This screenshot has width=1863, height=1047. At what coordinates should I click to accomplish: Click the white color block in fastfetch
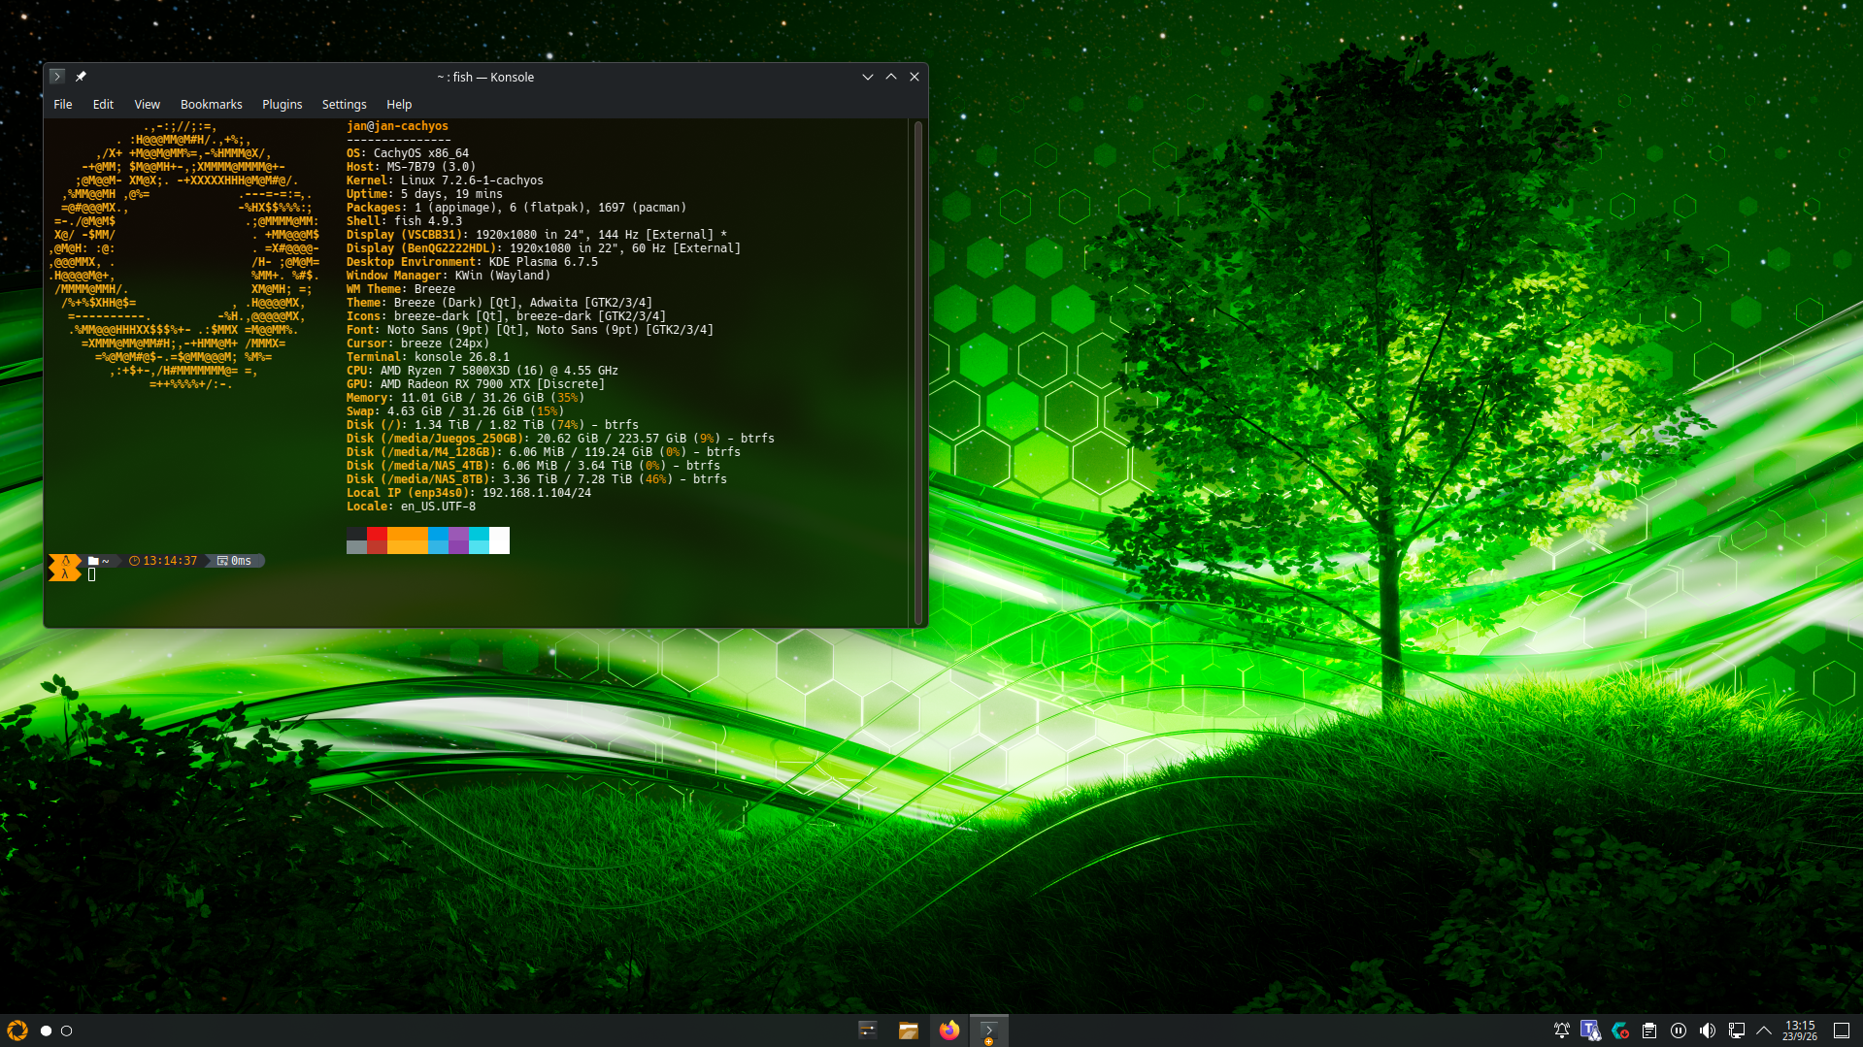[499, 540]
